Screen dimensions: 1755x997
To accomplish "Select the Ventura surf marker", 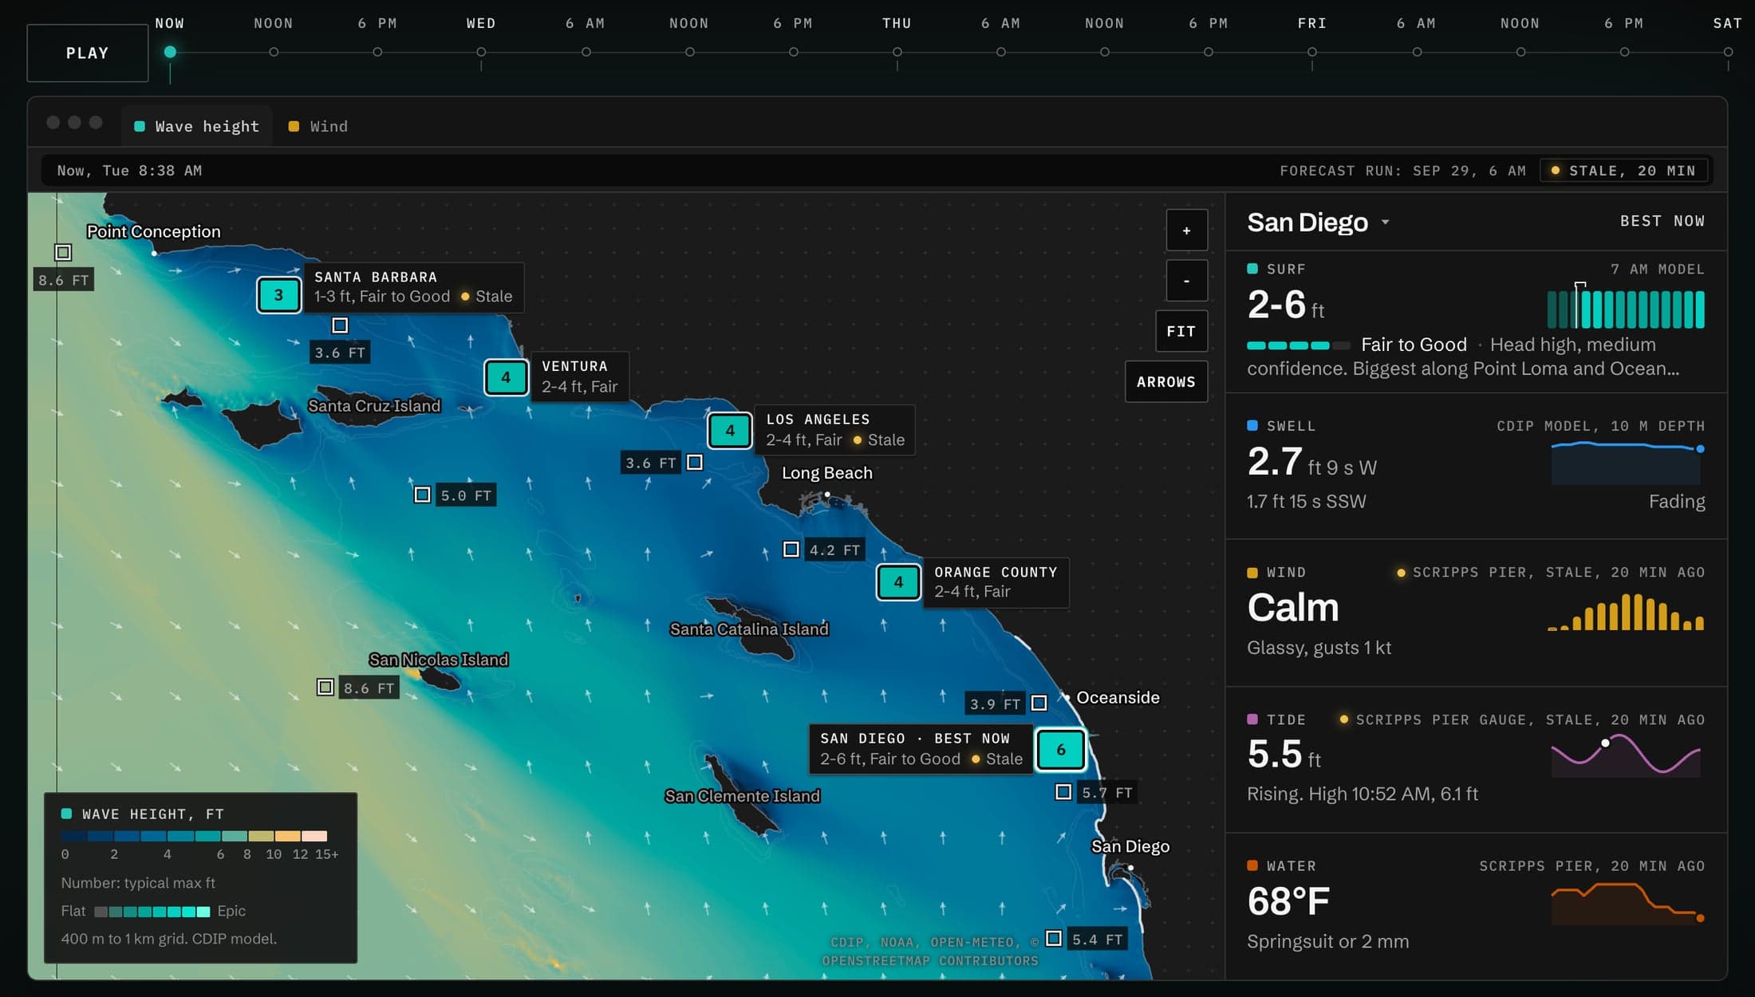I will tap(506, 377).
